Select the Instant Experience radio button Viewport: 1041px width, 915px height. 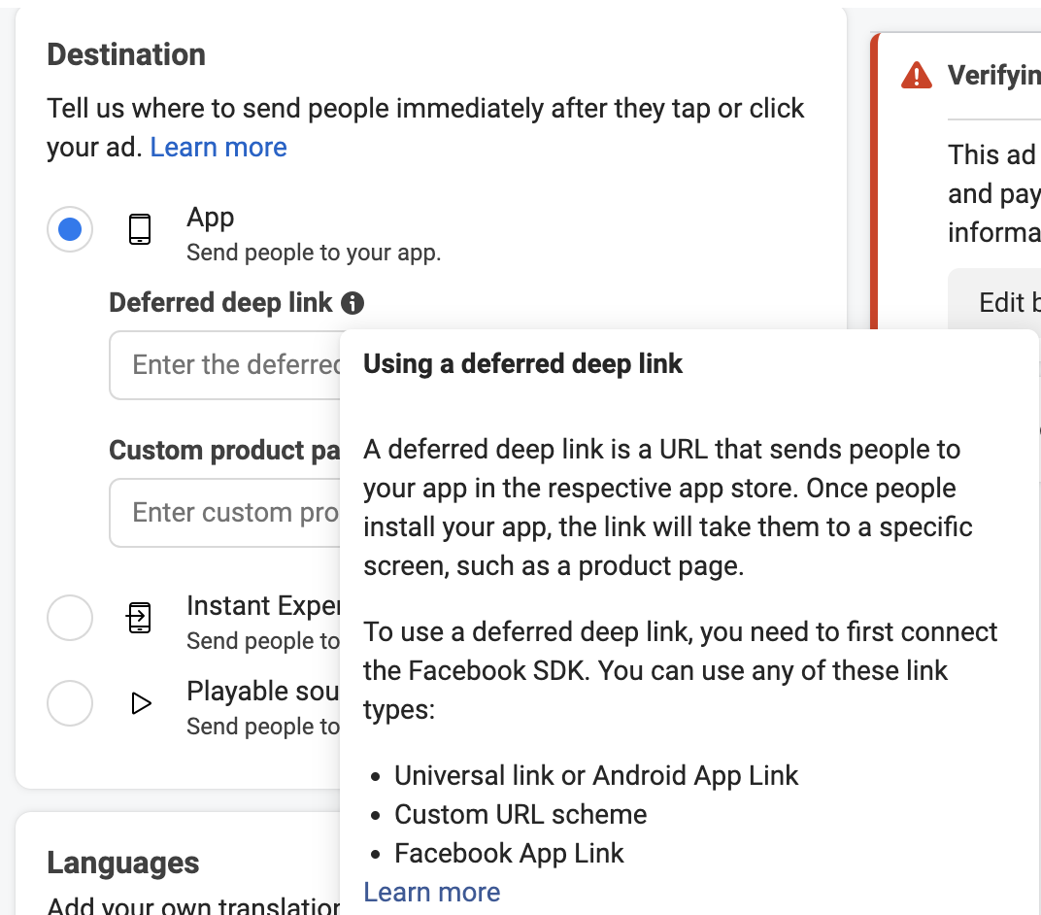70,618
